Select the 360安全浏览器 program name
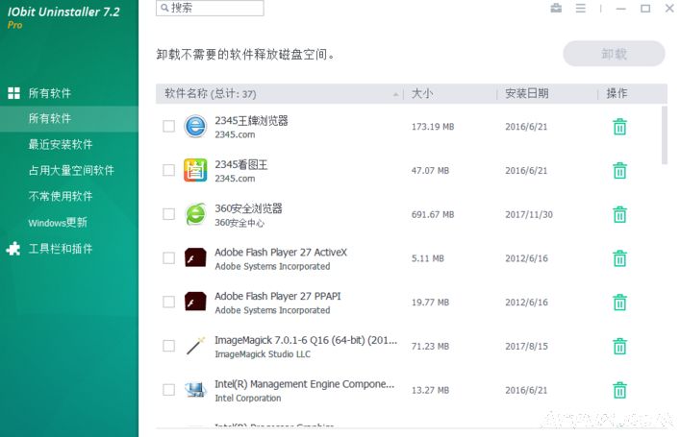This screenshot has width=680, height=437. pyautogui.click(x=248, y=208)
